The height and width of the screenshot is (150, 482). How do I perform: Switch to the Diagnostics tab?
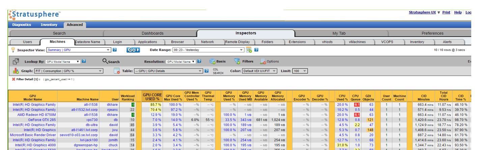click(22, 24)
